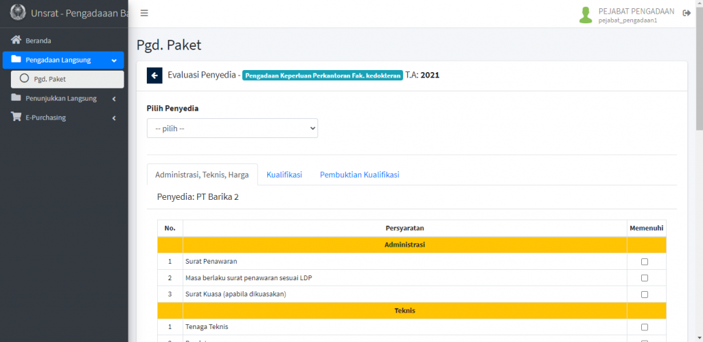
Task: Click the E-Purchasing shopping cart icon
Action: tap(16, 117)
